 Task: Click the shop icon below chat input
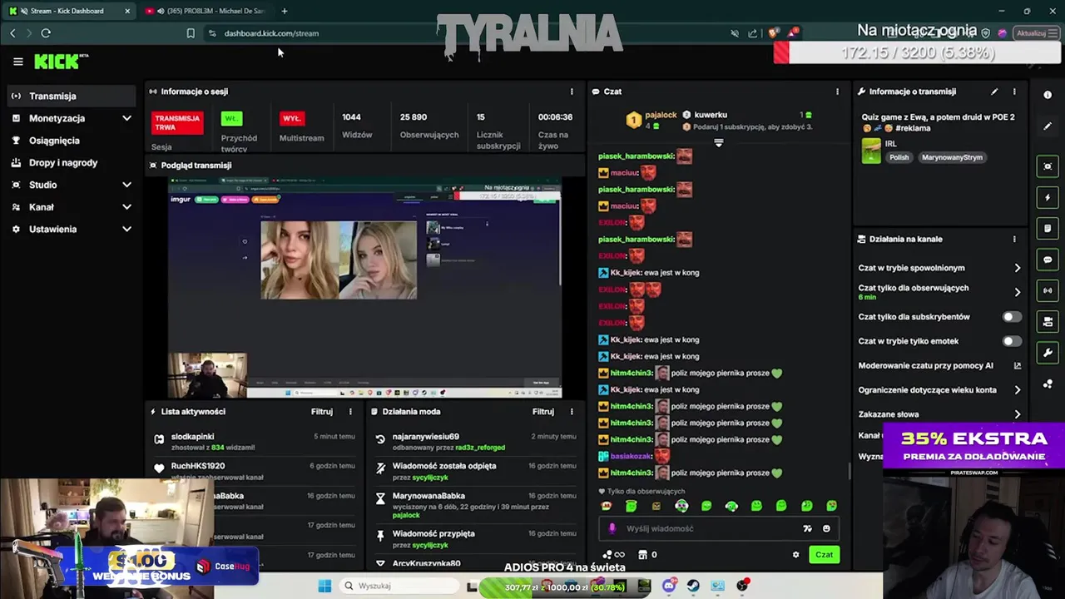642,555
